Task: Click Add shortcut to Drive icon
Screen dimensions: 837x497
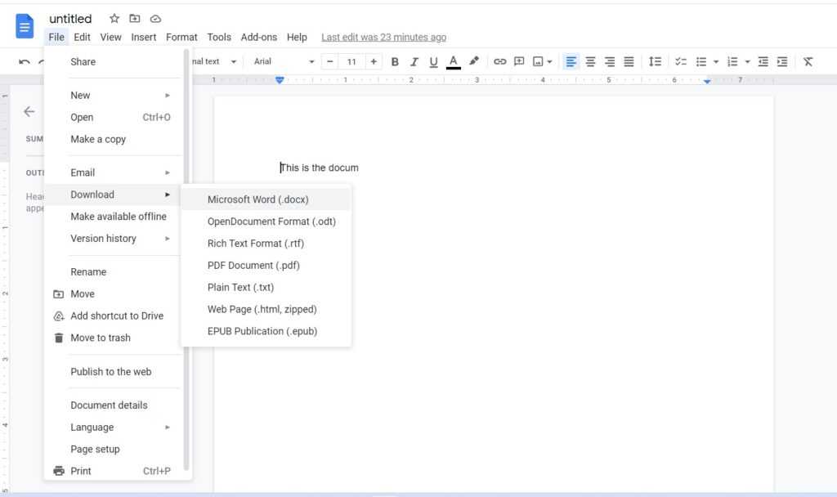Action: click(x=59, y=316)
